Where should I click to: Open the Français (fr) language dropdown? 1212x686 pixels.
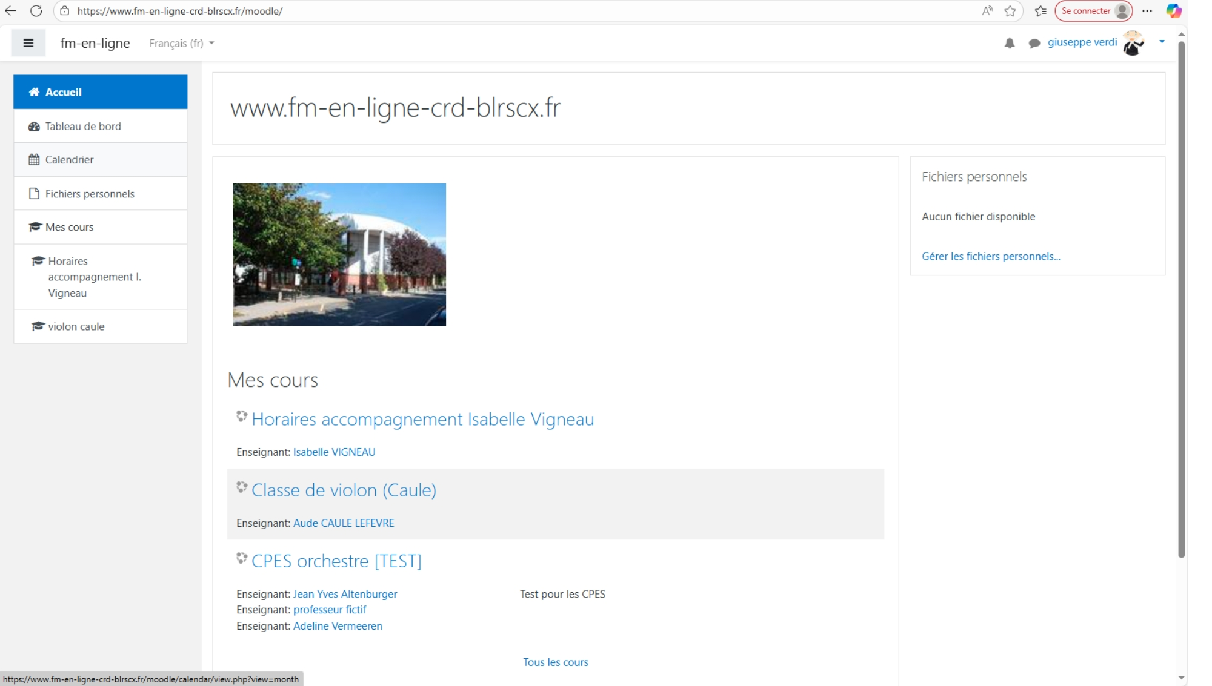(x=181, y=43)
